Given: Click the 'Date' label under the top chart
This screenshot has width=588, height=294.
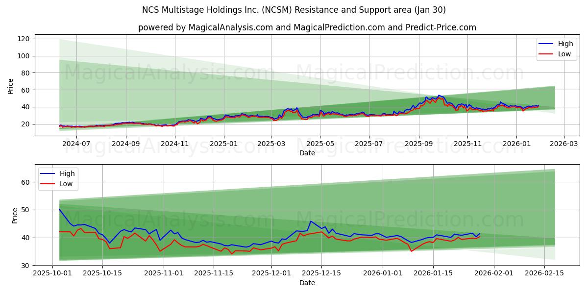Looking at the screenshot, I should [307, 153].
